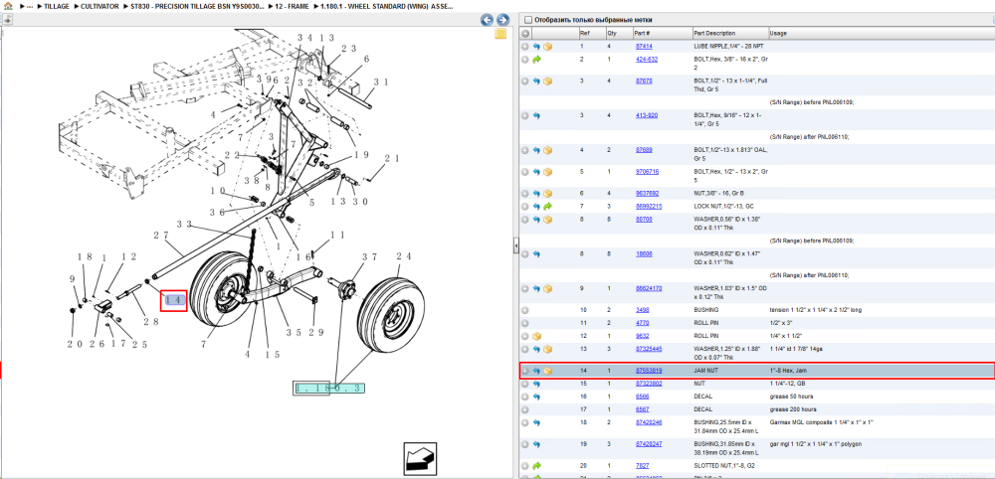Open CULTIVATOR in the breadcrumb

(x=99, y=6)
